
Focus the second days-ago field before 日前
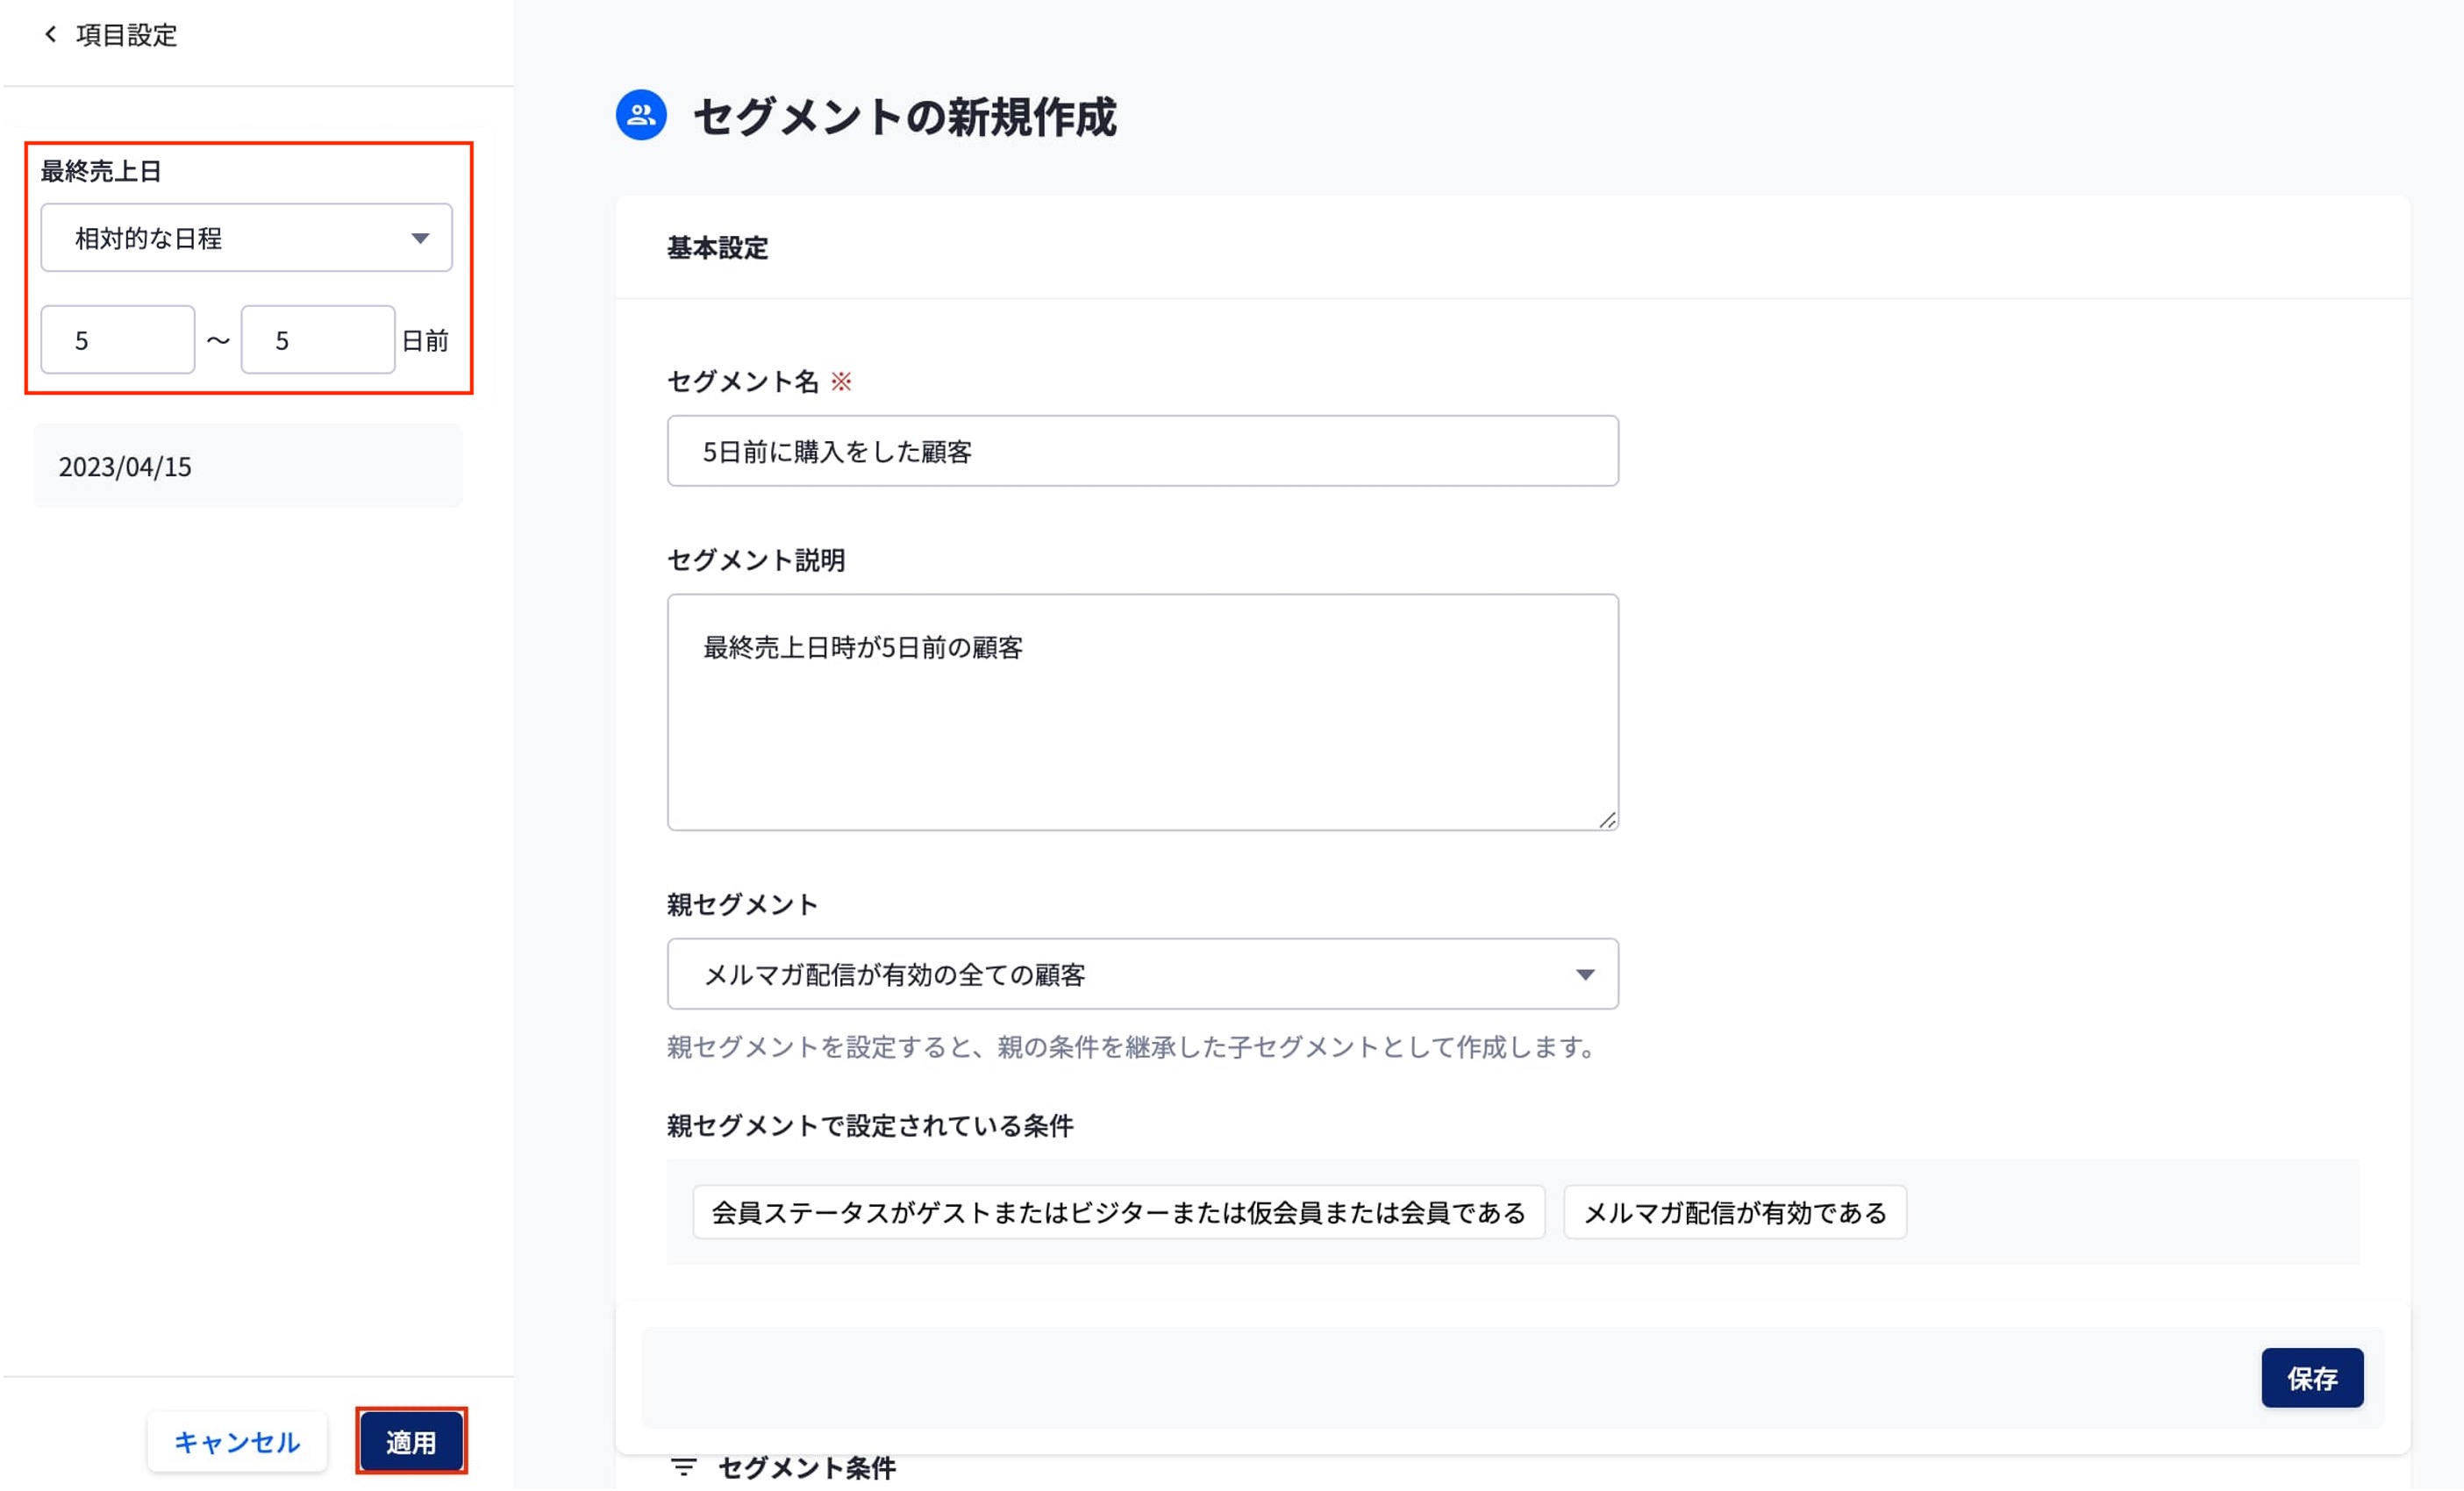coord(317,341)
